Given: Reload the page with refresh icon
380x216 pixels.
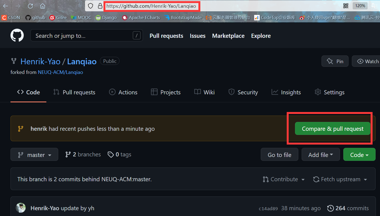Looking at the screenshot, I should [30, 6].
